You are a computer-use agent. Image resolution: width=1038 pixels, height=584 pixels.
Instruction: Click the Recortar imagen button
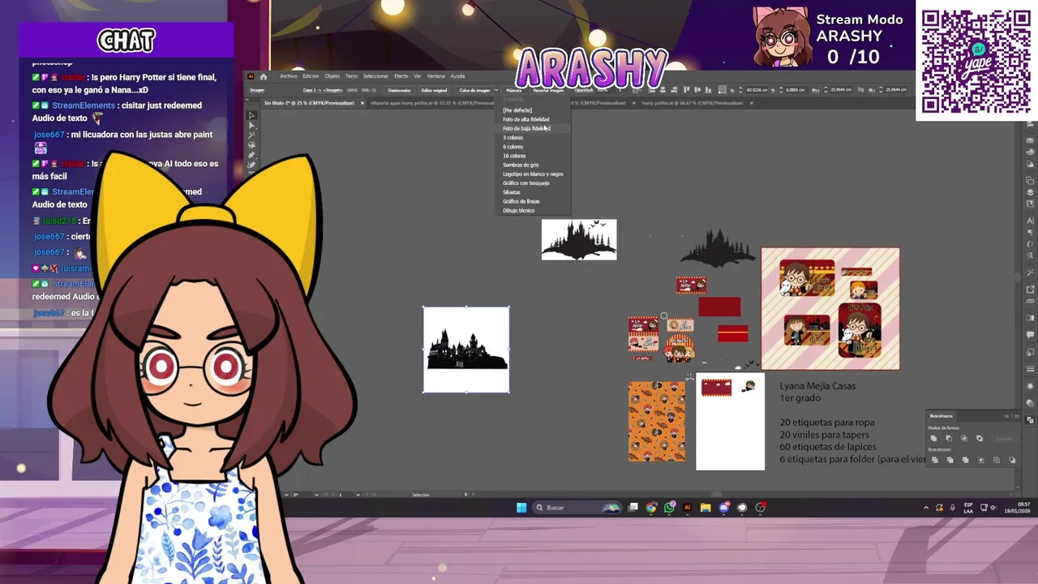coord(548,90)
